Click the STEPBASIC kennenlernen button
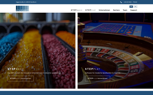This screenshot has width=153, height=95. tap(20, 79)
